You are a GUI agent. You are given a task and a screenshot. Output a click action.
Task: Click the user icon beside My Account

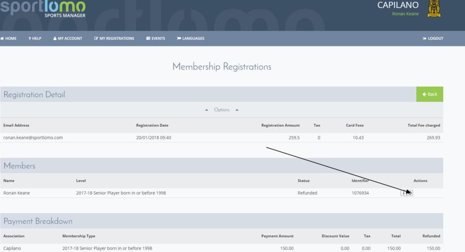55,38
